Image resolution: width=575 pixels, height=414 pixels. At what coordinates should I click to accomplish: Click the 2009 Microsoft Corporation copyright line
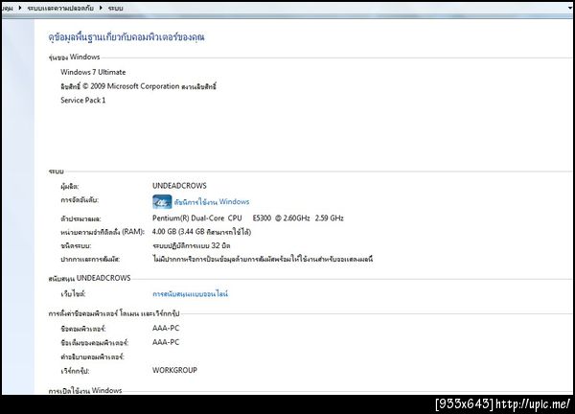[138, 86]
